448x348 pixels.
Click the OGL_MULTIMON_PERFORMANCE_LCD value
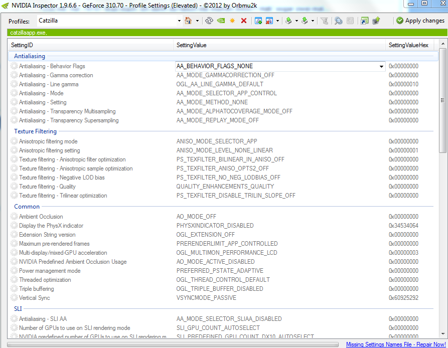[227, 253]
